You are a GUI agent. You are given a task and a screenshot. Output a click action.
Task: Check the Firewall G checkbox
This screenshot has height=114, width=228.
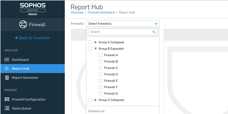pos(101,94)
